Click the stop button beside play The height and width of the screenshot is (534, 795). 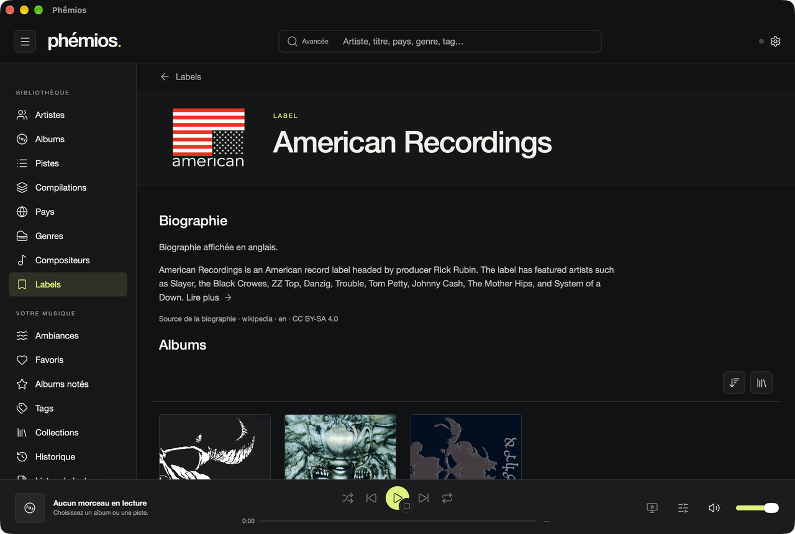[x=407, y=506]
